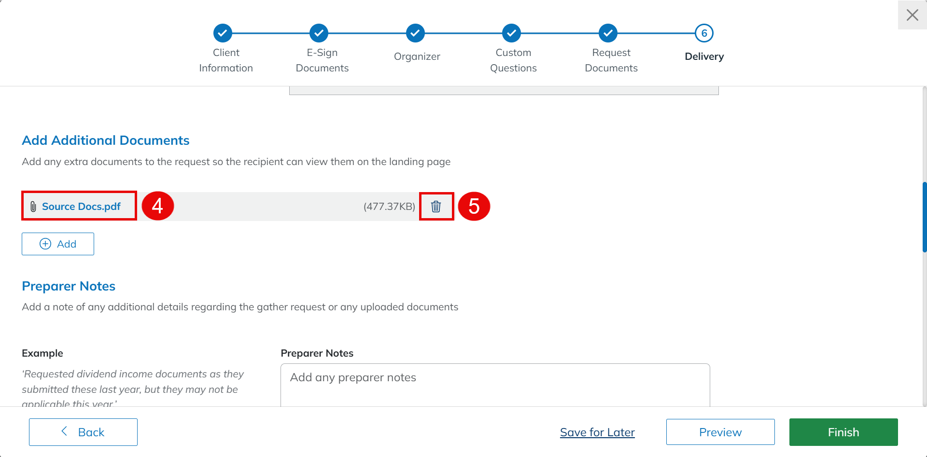Return to Request Documents step circle
Screen dimensions: 927x457
(x=608, y=33)
